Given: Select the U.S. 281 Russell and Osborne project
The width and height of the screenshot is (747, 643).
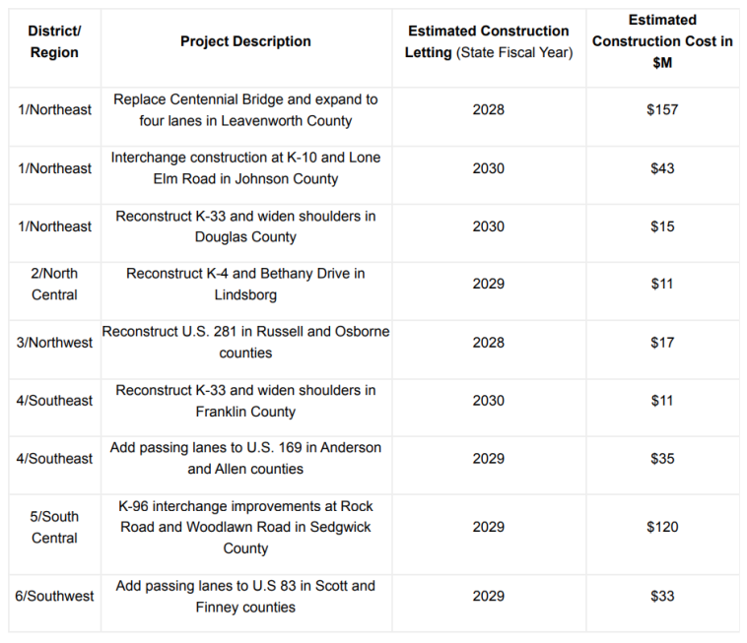Looking at the screenshot, I should [245, 343].
